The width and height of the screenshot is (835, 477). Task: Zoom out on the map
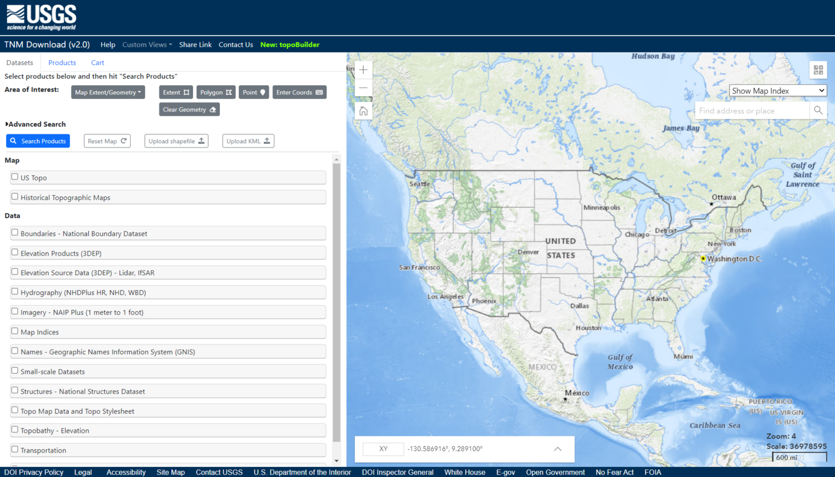tap(363, 88)
